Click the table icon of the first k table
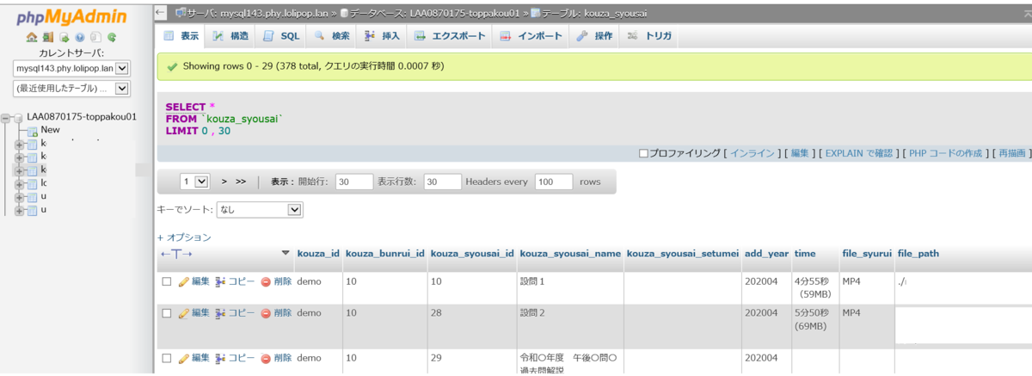1032x376 pixels. 32,144
